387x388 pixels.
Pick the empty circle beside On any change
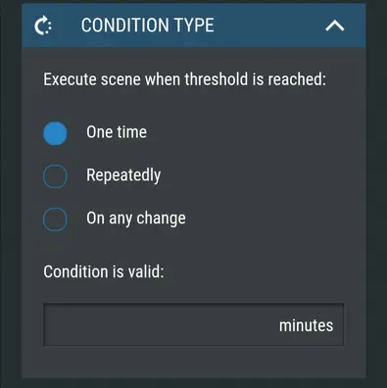[x=55, y=219]
